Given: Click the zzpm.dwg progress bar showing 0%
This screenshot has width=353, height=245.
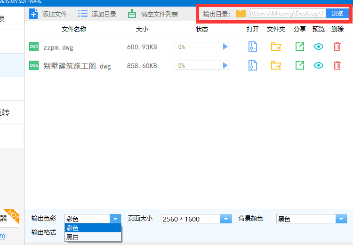Looking at the screenshot, I should click(202, 47).
